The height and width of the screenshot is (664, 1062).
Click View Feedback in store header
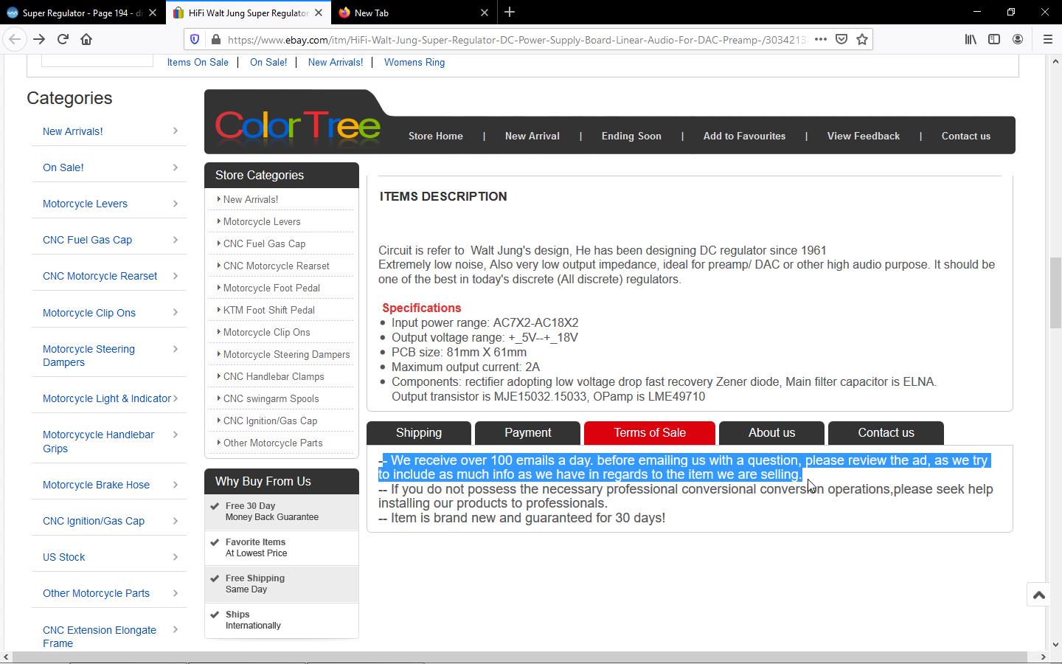point(864,136)
